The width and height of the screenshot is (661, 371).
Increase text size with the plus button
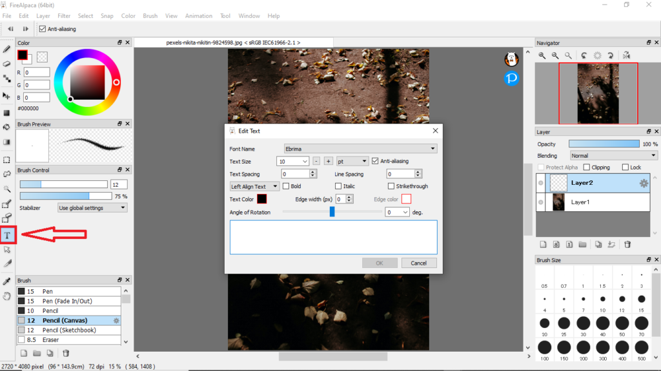[328, 161]
